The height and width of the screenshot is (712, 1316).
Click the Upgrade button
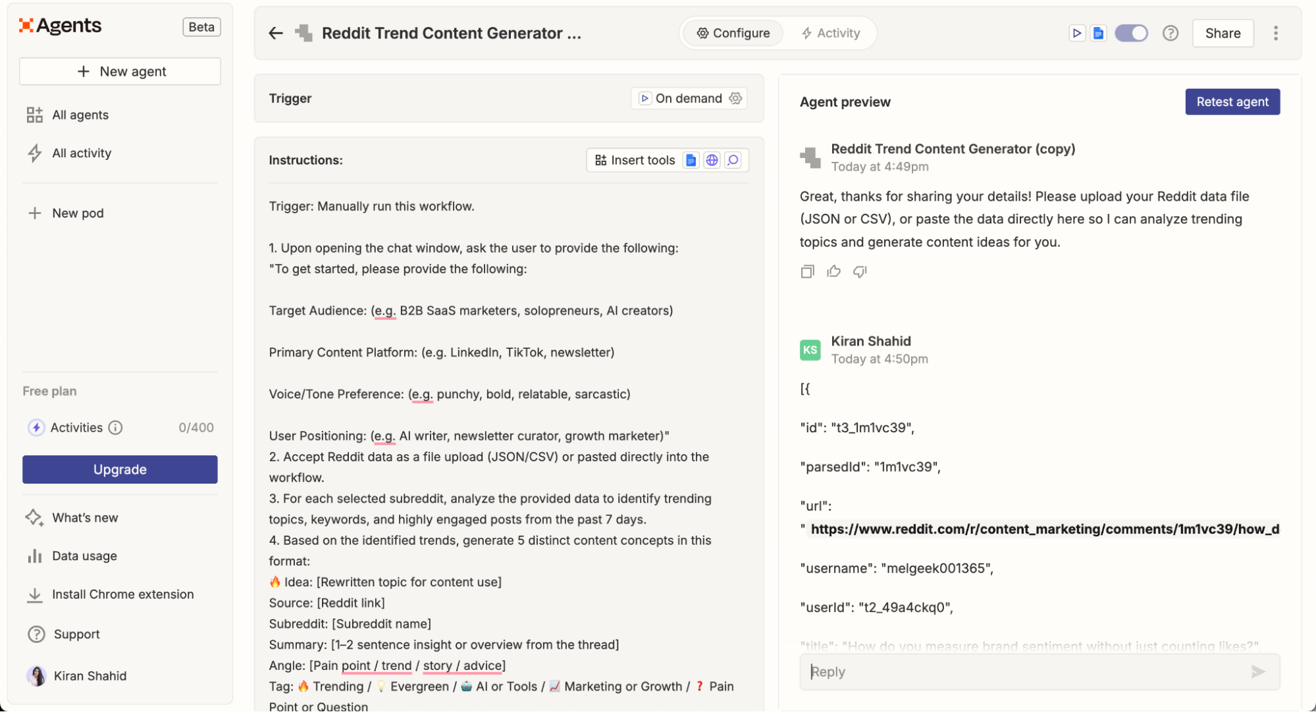[120, 469]
